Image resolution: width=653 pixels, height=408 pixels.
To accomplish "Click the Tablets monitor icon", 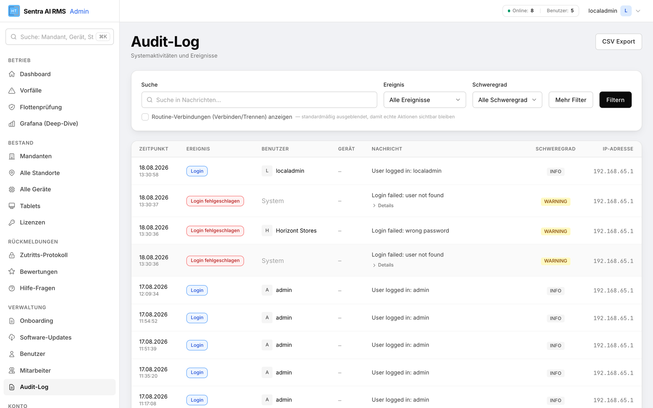I will coord(12,206).
